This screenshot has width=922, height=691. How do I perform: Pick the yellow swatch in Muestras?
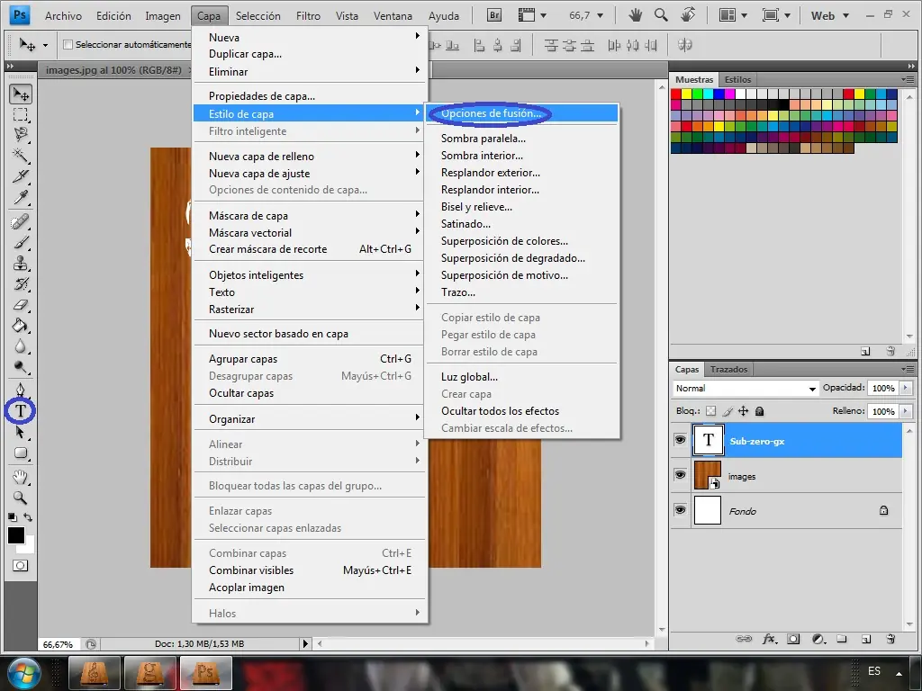(x=687, y=94)
